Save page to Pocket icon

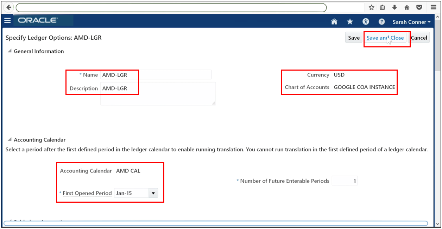point(419,7)
